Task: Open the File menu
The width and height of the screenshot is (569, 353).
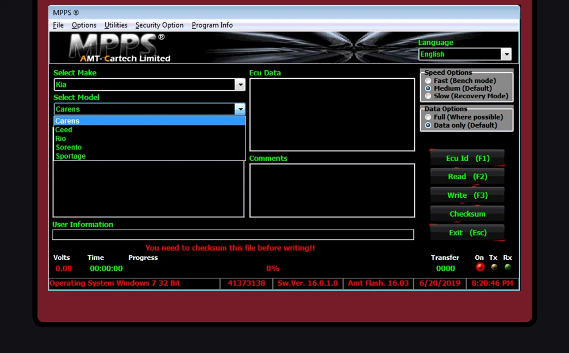Action: [x=58, y=25]
